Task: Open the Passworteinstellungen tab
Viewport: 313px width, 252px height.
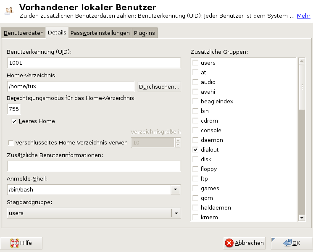Action: click(x=100, y=33)
